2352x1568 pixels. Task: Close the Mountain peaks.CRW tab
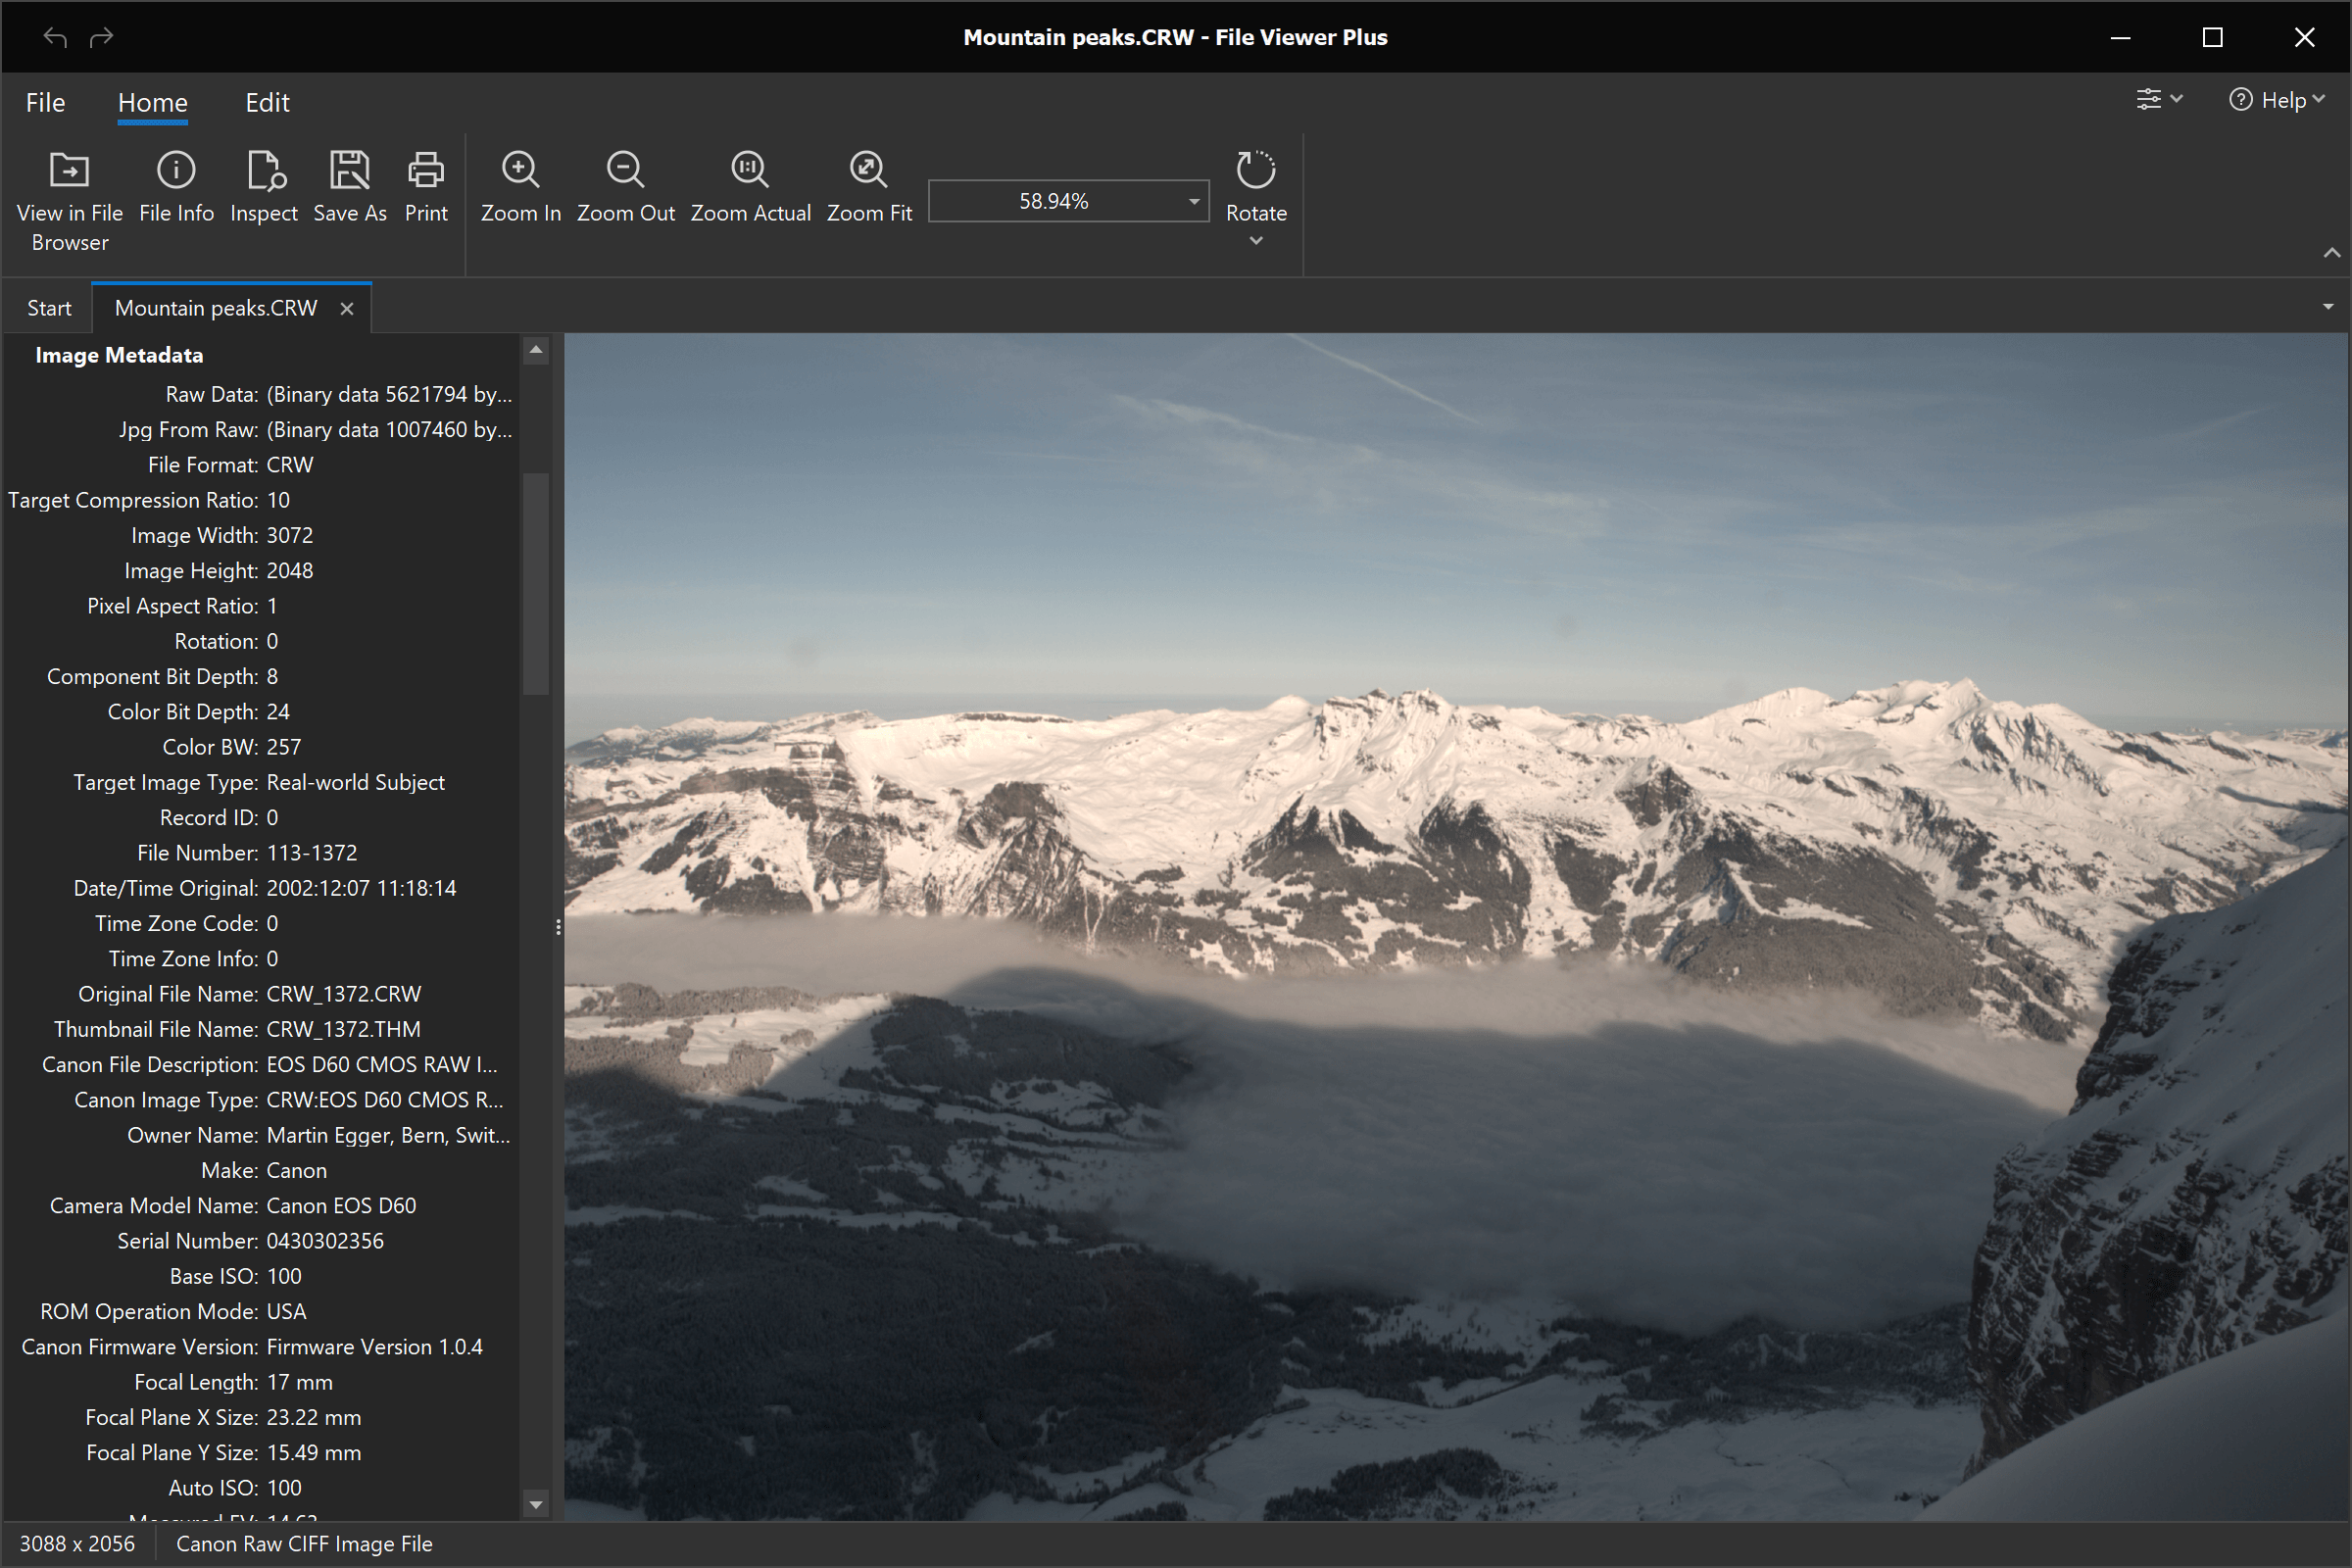tap(347, 309)
